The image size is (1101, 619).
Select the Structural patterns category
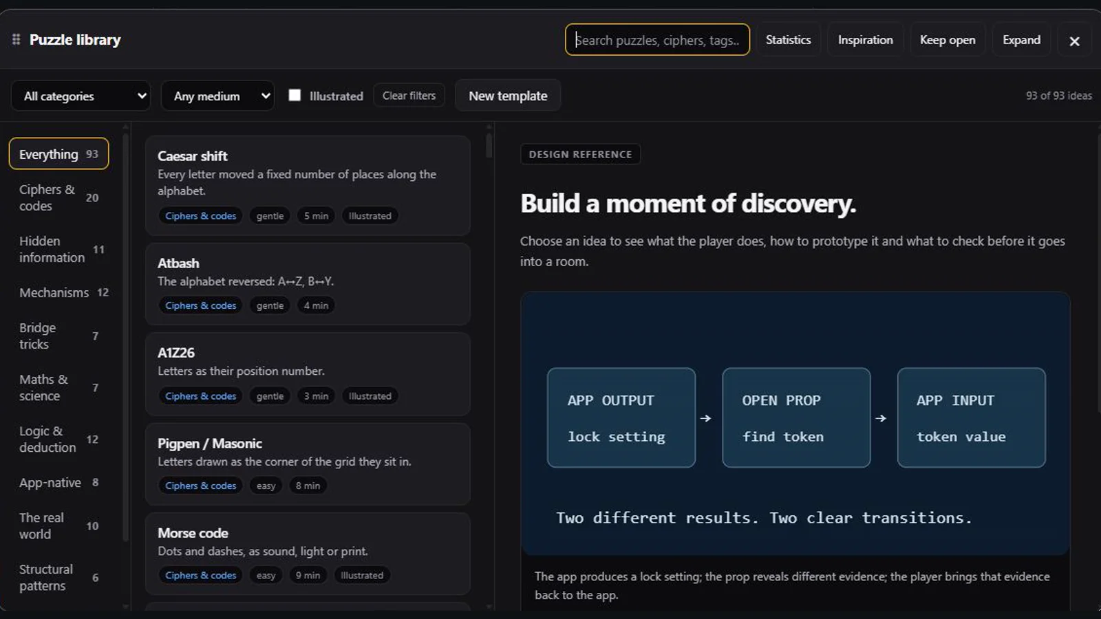click(x=58, y=577)
